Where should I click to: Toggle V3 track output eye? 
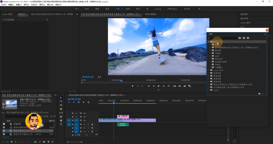tap(84, 113)
